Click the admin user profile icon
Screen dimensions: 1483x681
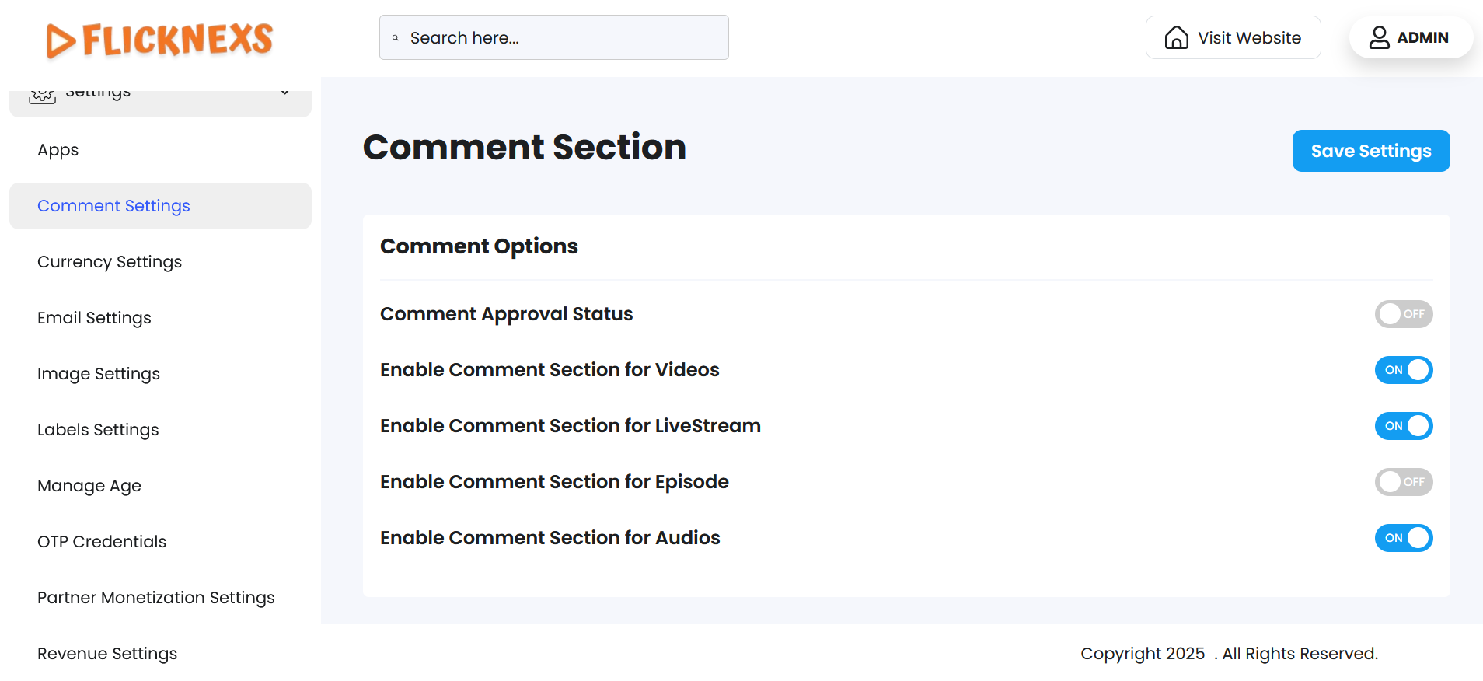coord(1379,37)
